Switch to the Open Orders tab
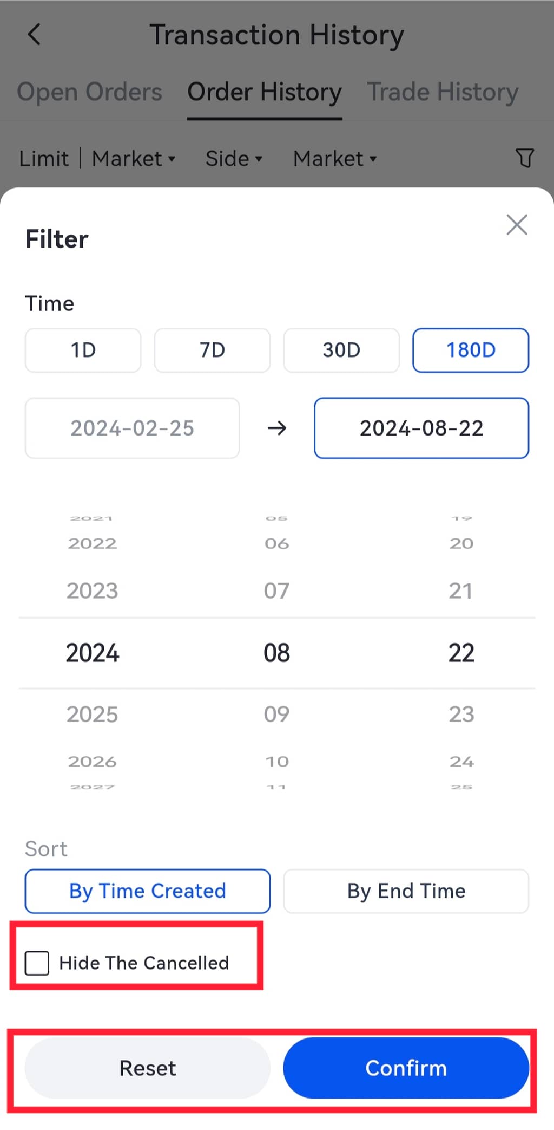Viewport: 554px width, 1130px height. 89,92
